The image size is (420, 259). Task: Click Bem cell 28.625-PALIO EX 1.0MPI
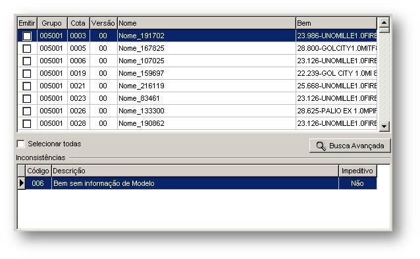point(336,111)
